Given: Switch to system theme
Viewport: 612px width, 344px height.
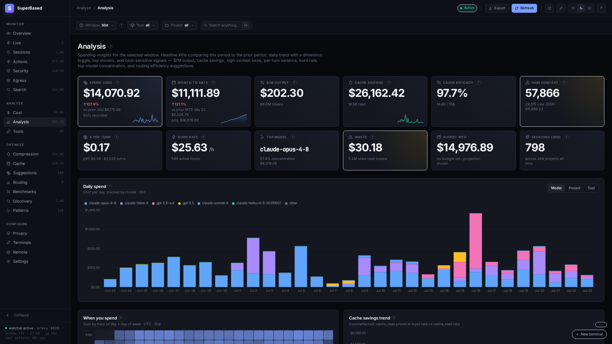Looking at the screenshot, I should coord(589,8).
